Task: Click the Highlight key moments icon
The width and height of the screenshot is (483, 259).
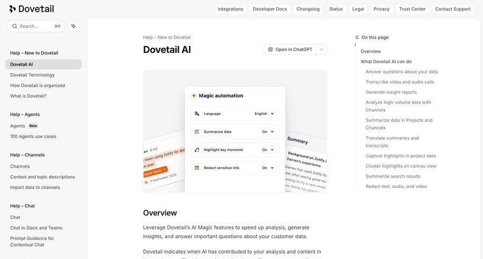Action: (197, 150)
